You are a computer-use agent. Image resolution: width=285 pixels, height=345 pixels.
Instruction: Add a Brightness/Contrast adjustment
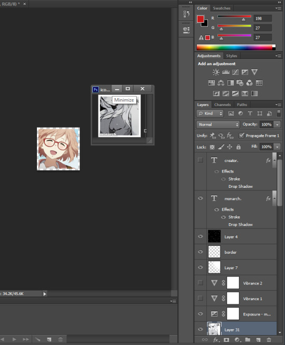pyautogui.click(x=216, y=72)
